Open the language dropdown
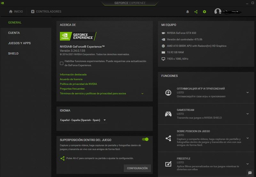 (x=83, y=120)
